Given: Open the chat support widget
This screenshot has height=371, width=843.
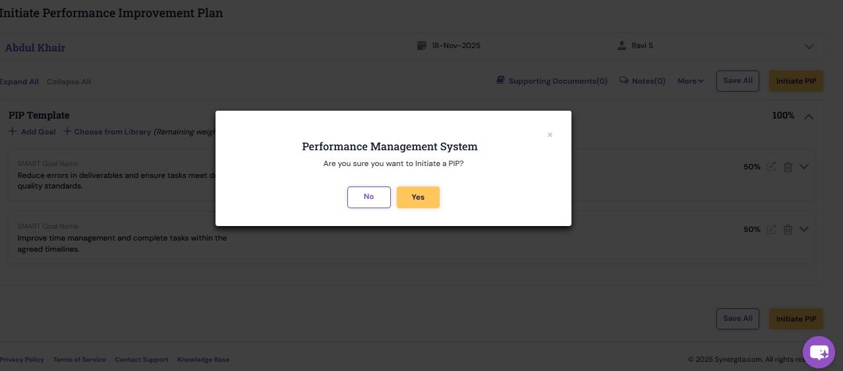Looking at the screenshot, I should coord(819,353).
